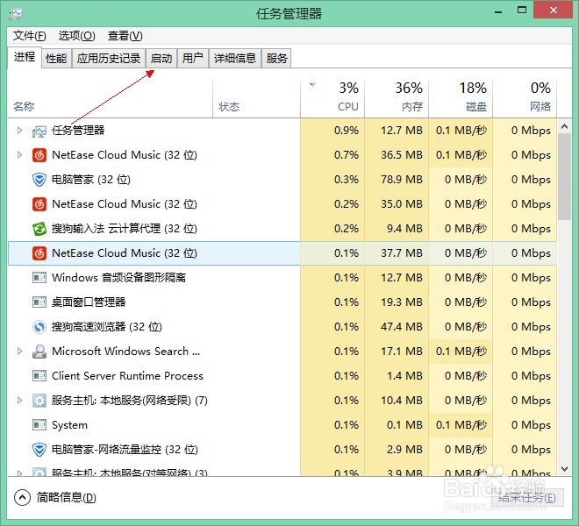Click the 电脑管家 (32 位) shield icon
The image size is (579, 526).
click(x=39, y=180)
